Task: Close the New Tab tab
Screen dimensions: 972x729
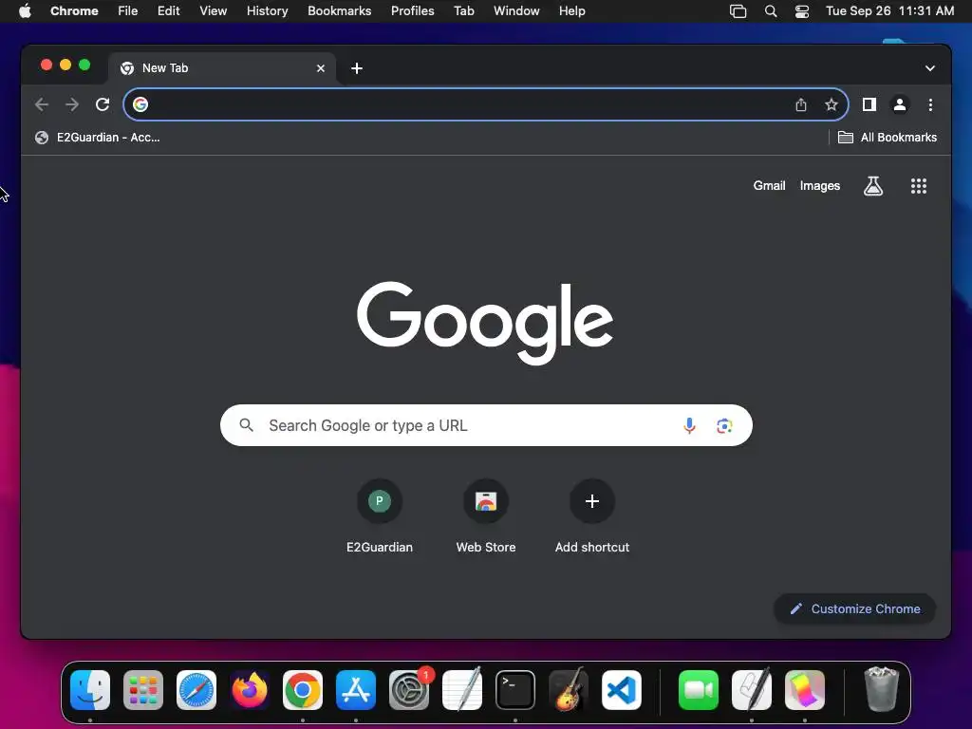Action: pyautogui.click(x=321, y=68)
